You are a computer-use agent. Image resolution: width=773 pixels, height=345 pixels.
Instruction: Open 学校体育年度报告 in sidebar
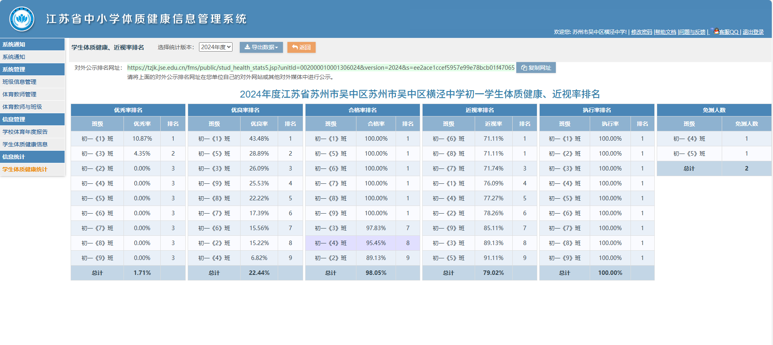pyautogui.click(x=32, y=132)
